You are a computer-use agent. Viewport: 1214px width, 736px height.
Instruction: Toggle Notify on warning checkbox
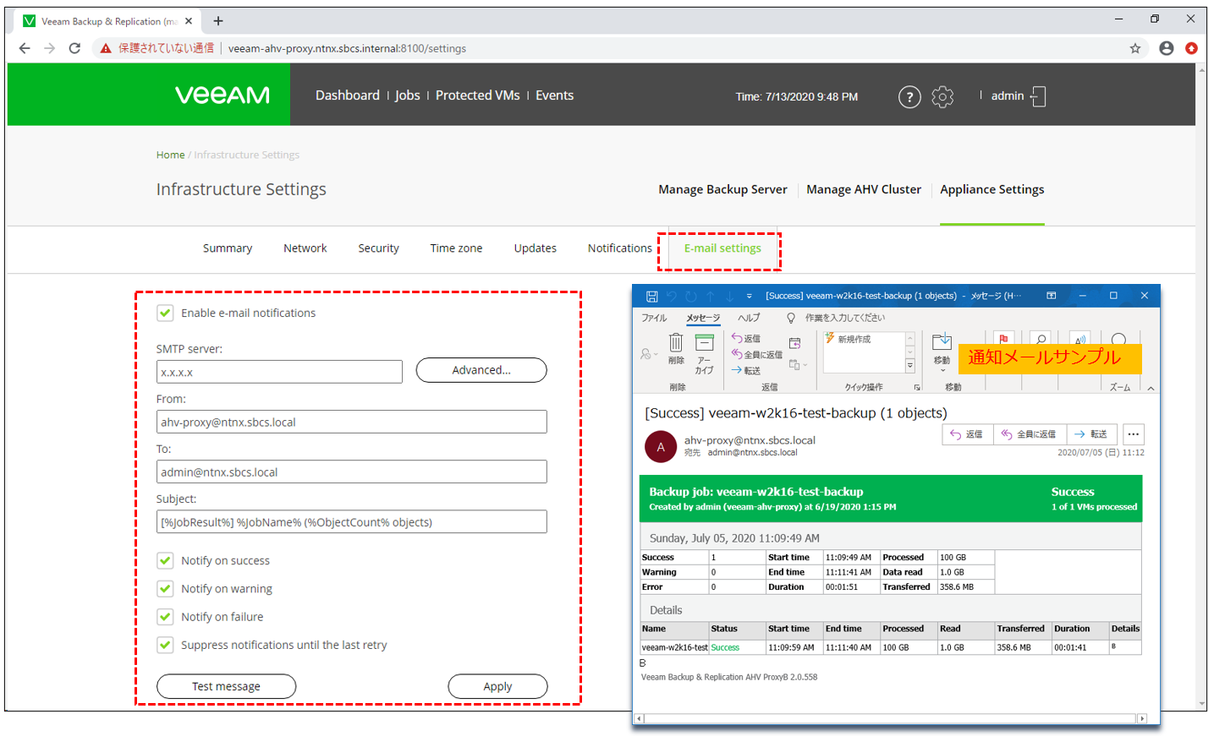pyautogui.click(x=165, y=588)
